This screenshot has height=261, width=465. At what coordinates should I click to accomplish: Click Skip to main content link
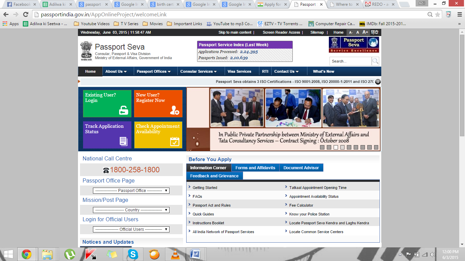coord(235,32)
